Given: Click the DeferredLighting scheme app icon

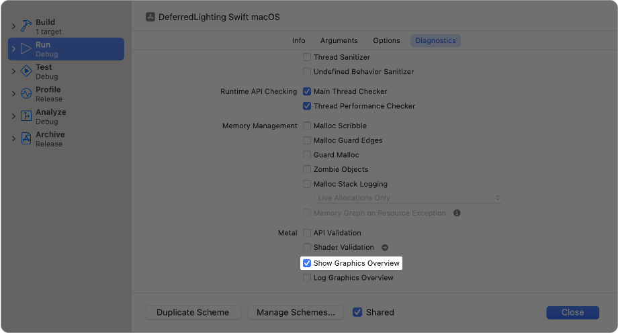Looking at the screenshot, I should tap(150, 17).
